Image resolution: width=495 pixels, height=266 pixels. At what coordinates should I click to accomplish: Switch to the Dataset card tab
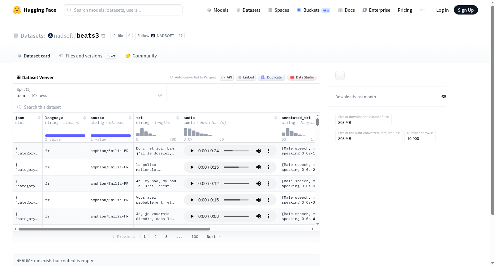coord(34,56)
